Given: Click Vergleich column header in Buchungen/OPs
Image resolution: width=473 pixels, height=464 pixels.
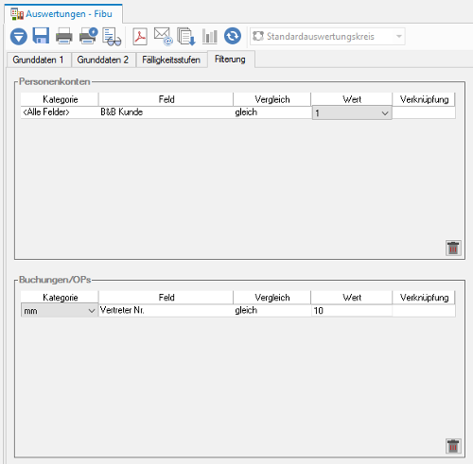Looking at the screenshot, I should click(x=272, y=298).
